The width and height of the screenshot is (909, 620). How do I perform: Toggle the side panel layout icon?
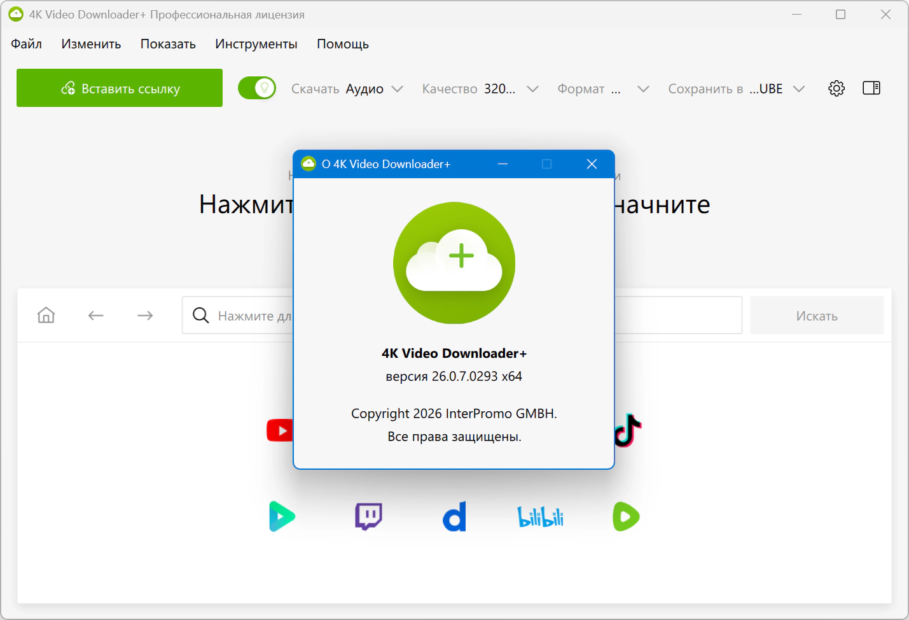click(x=871, y=88)
